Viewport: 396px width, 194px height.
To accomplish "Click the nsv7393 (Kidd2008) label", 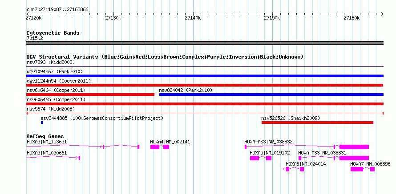I will pyautogui.click(x=51, y=62).
